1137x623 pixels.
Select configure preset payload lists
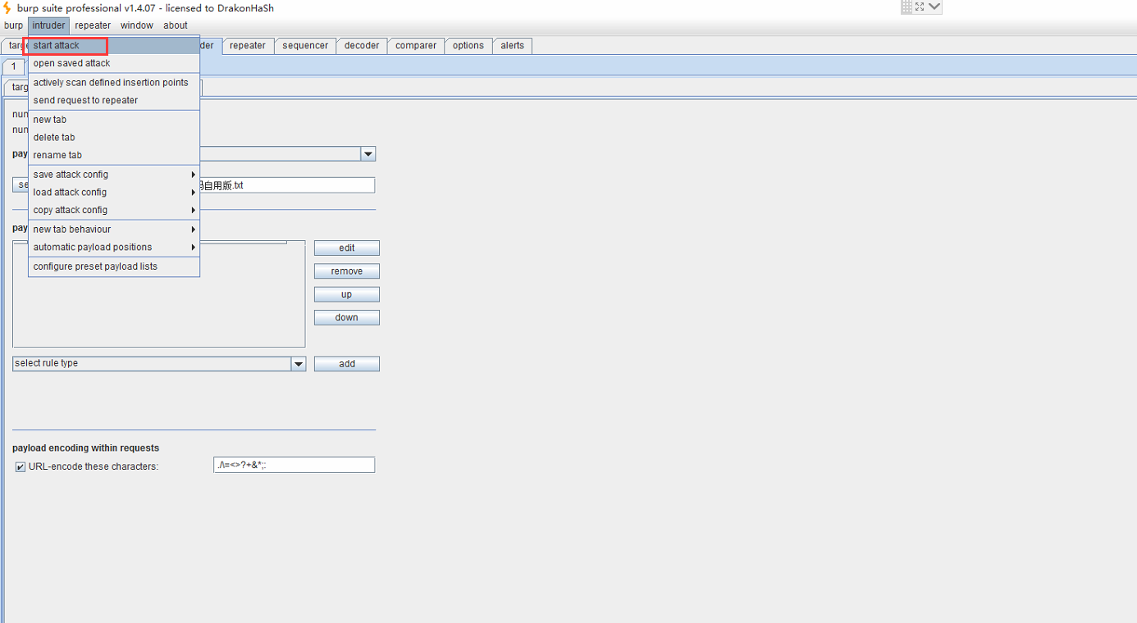click(x=114, y=266)
